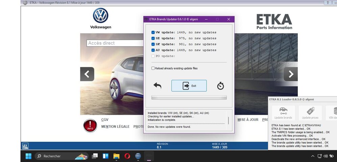Image resolution: width=337 pixels, height=162 pixels.
Task: Click 'Checking for earlier installed updates...' log line
Action: pos(171,116)
